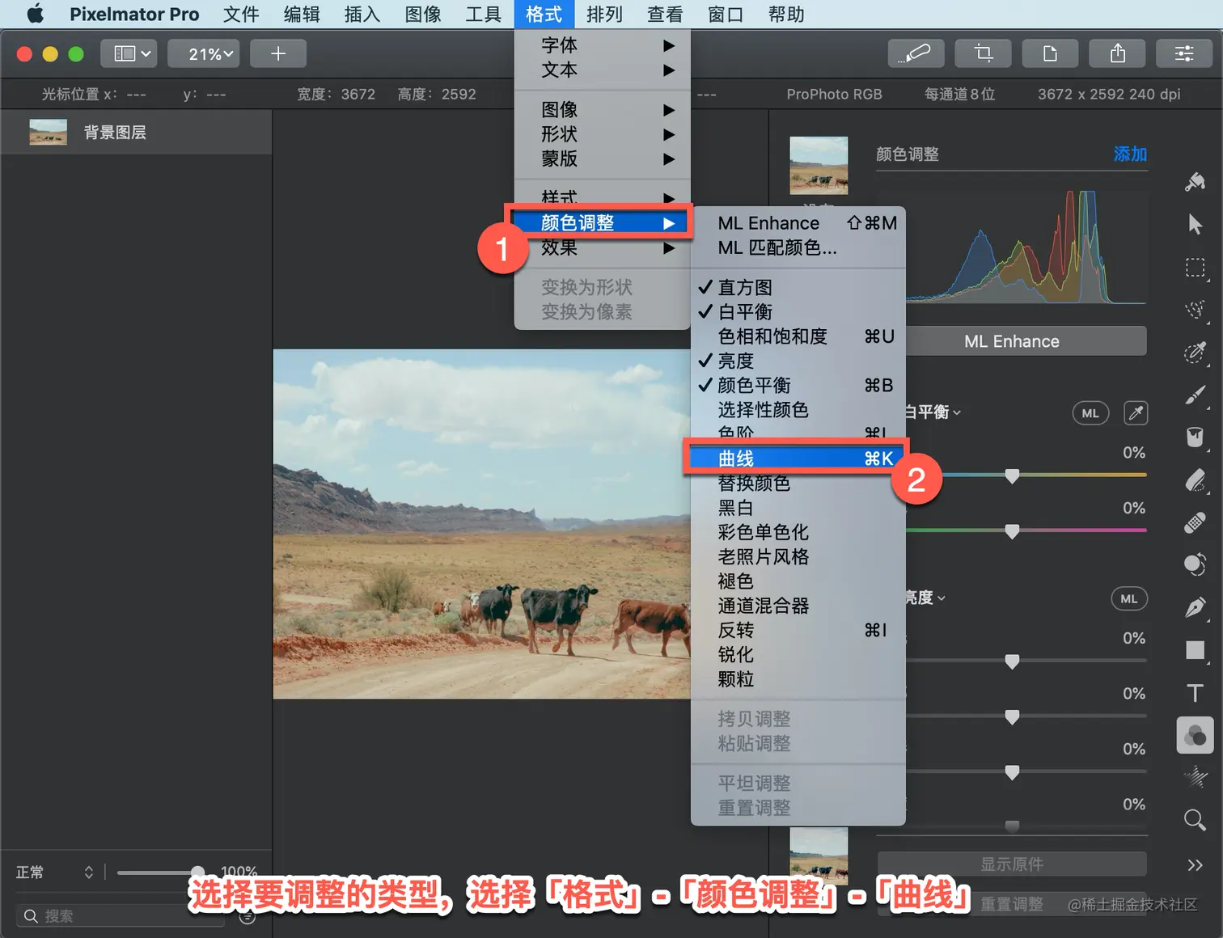Choose the Paint brush tool

[x=1195, y=395]
